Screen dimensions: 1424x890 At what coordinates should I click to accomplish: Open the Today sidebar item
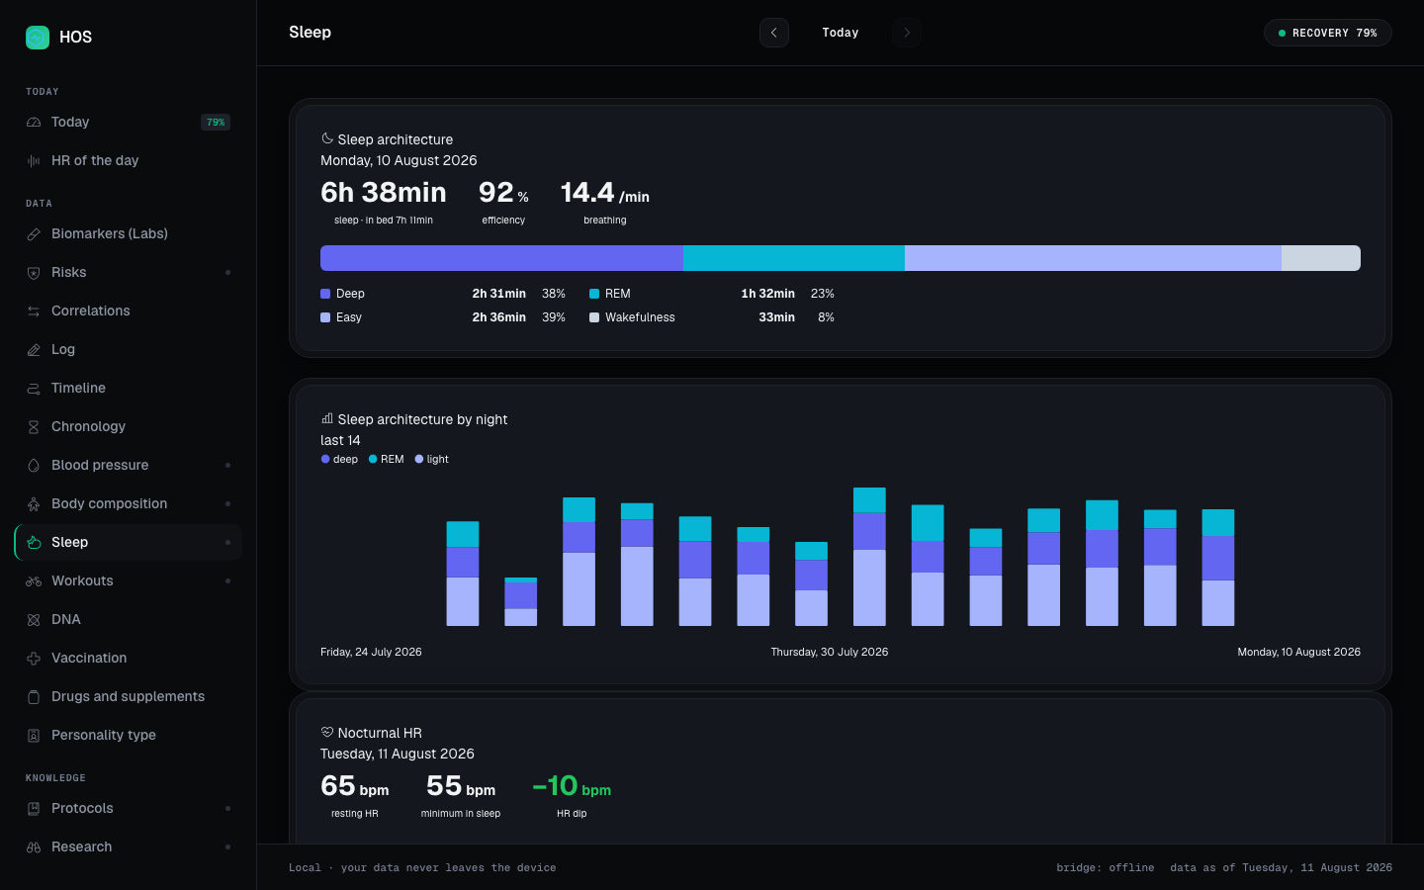[x=129, y=122]
